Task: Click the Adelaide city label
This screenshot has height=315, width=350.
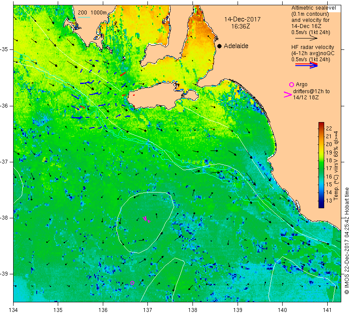Action: pyautogui.click(x=236, y=46)
